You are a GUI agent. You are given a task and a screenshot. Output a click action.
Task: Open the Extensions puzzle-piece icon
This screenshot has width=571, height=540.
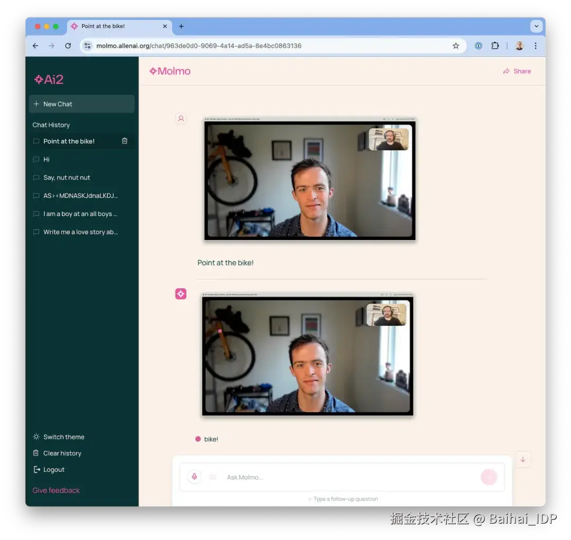click(x=495, y=46)
